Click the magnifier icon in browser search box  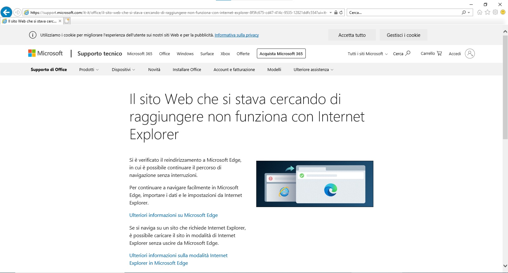tap(464, 12)
